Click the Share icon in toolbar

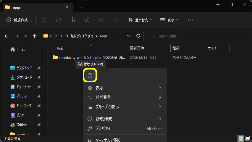101,20
